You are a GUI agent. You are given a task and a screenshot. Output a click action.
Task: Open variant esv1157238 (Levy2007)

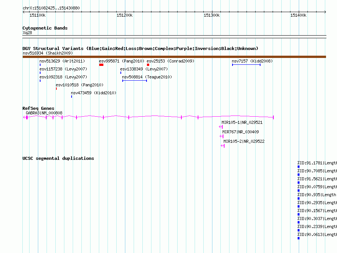[63, 69]
